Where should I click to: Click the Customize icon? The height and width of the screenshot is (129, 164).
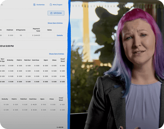tap(34, 5)
